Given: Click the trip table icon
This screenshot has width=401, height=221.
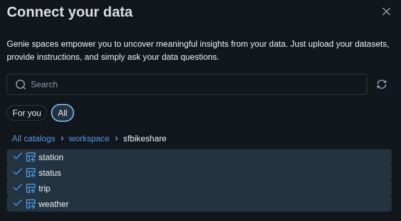Looking at the screenshot, I should point(31,188).
